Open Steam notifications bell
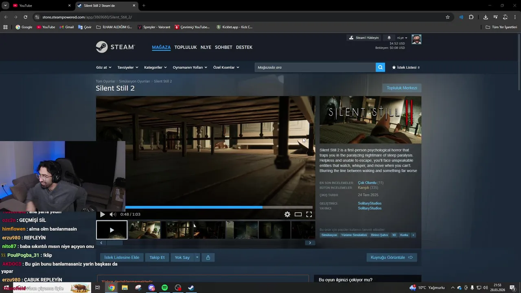 (x=389, y=38)
